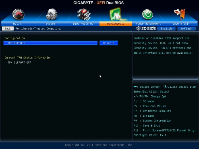Go to the BIOS Features tab
Viewport: 199px width, 149px height.
83,24
